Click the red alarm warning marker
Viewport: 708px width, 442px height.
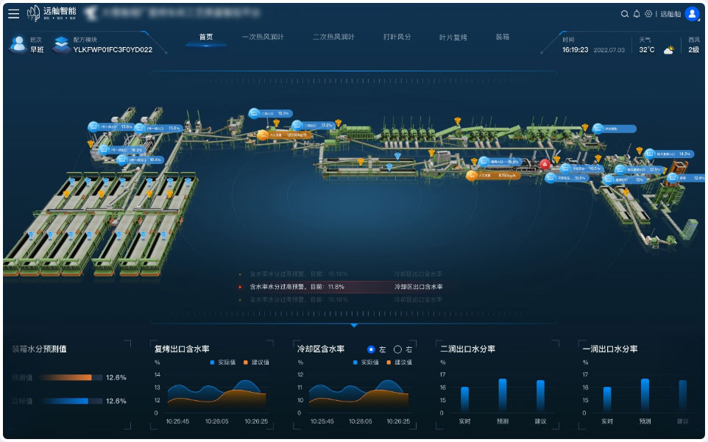545,164
